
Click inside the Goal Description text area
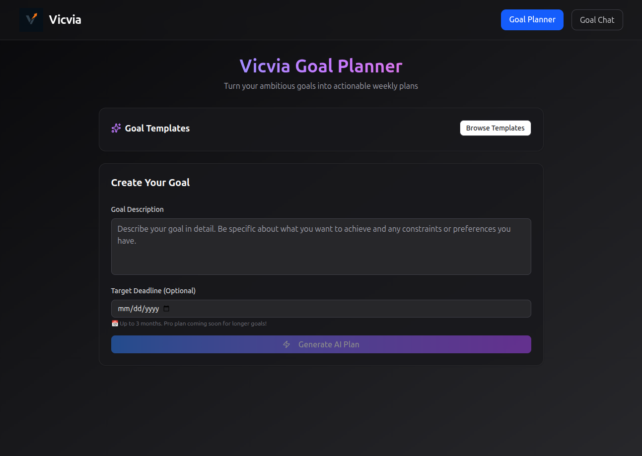click(x=321, y=246)
